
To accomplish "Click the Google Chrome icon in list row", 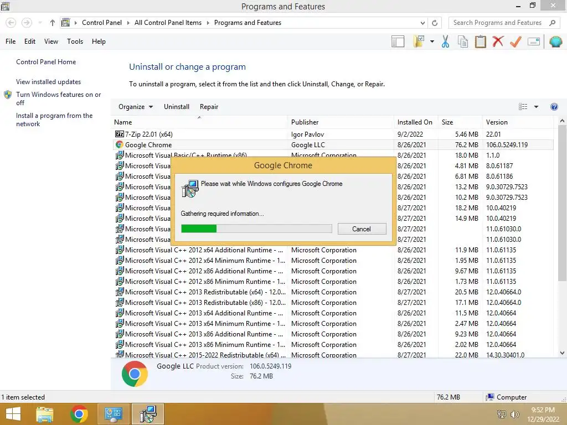I will (x=120, y=144).
